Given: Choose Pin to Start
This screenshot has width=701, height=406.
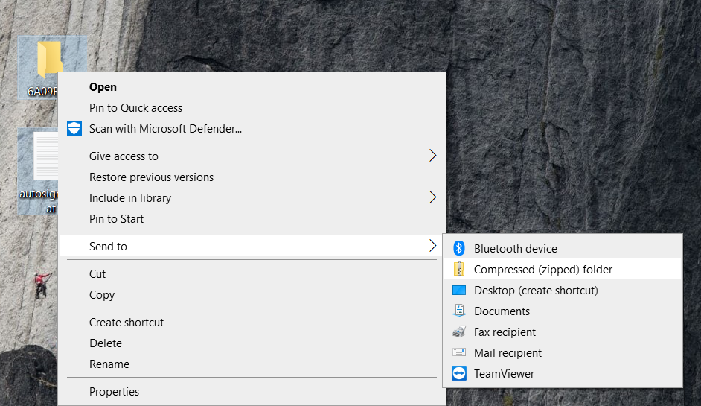Looking at the screenshot, I should (116, 219).
